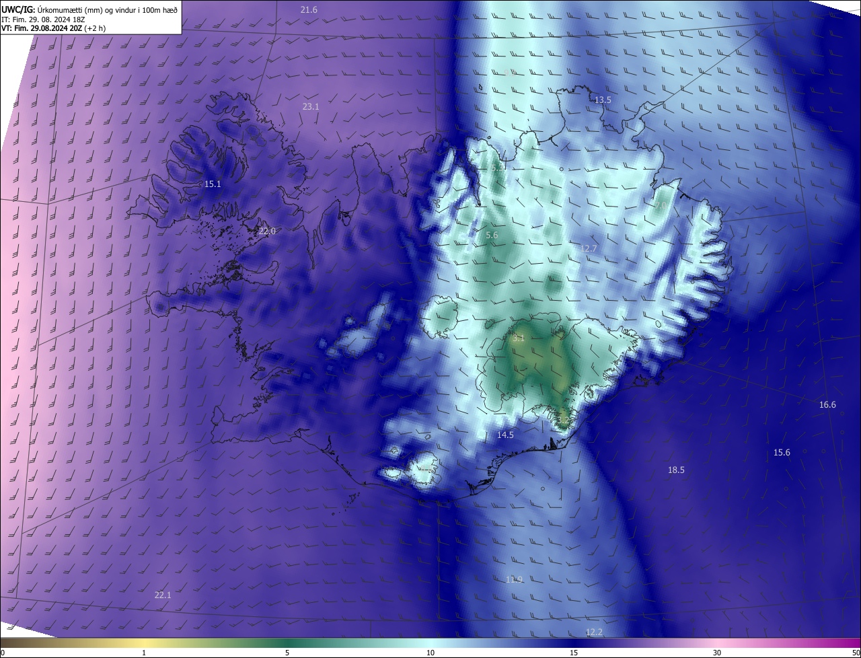This screenshot has width=861, height=658.
Task: Click the 50 mark on the color scale
Action: [856, 653]
